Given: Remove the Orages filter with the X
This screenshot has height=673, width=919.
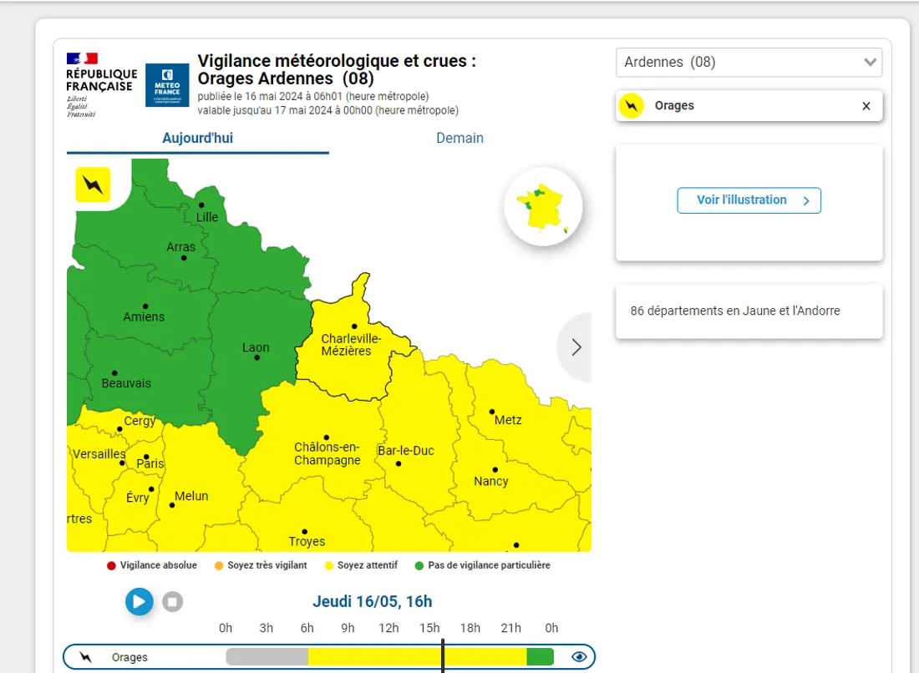Looking at the screenshot, I should point(866,105).
